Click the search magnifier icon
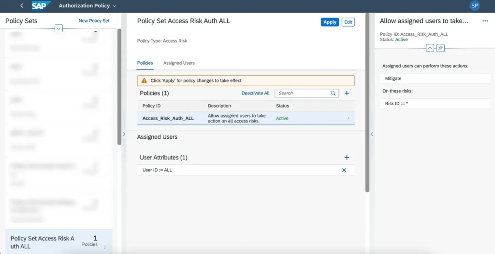The height and width of the screenshot is (254, 495). [x=333, y=93]
